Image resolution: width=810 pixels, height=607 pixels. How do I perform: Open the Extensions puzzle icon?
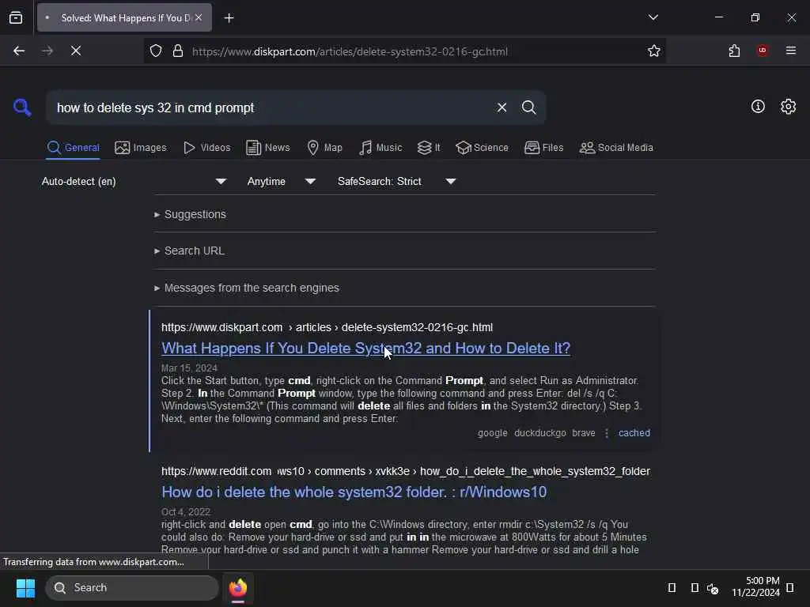coord(734,51)
